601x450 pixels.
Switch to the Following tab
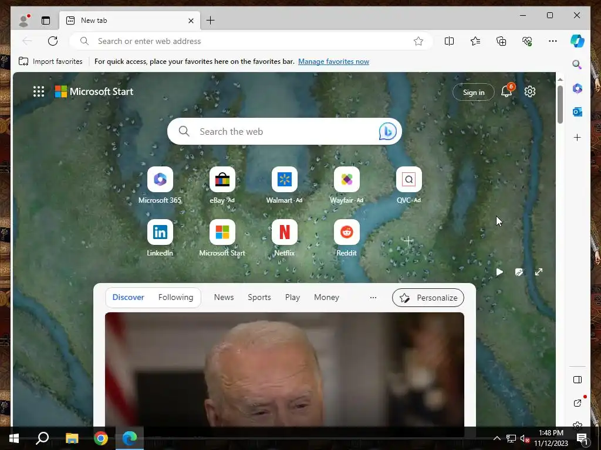175,297
